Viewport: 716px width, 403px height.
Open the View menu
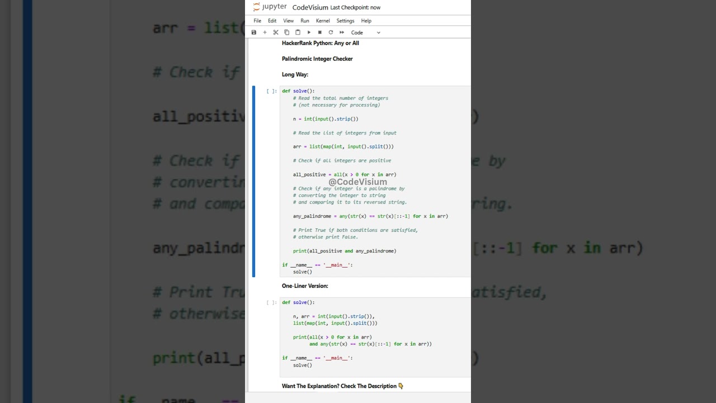[288, 21]
